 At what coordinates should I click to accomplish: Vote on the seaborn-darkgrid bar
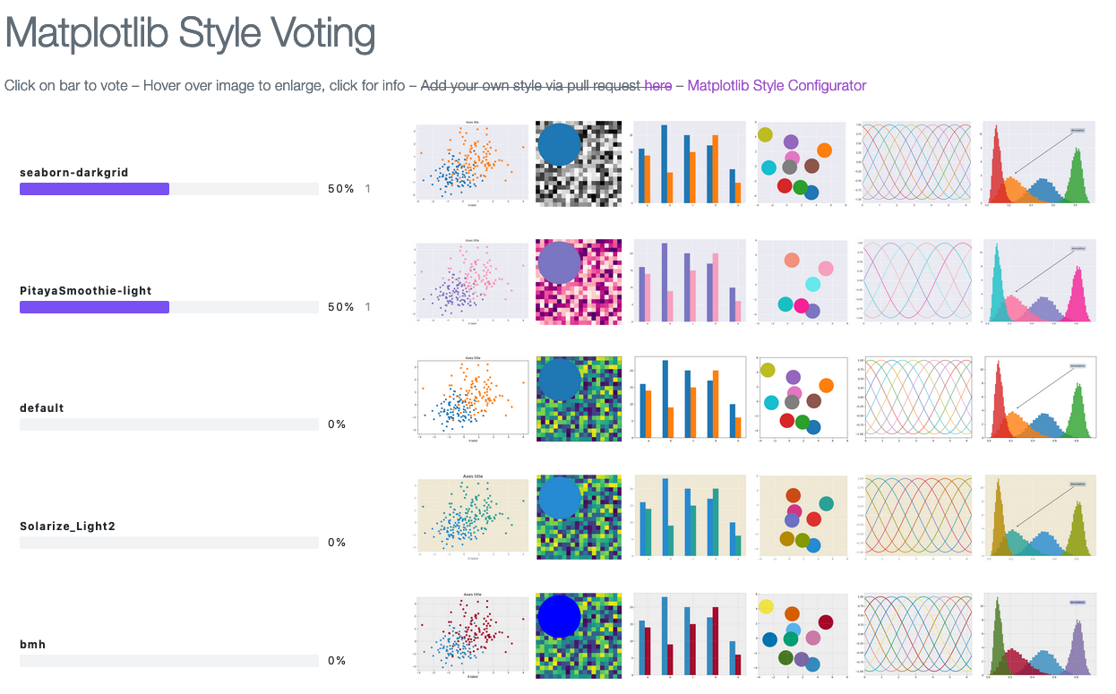click(x=169, y=189)
